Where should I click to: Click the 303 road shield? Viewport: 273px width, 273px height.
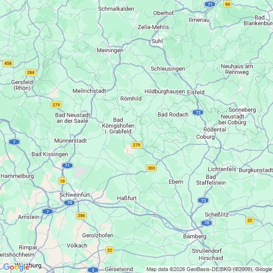point(151,168)
